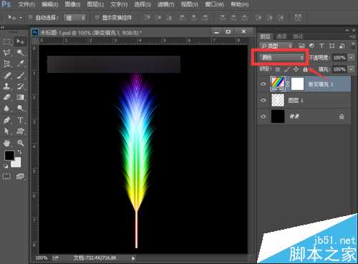Select the Pen tool
The width and height of the screenshot is (358, 264).
click(6, 120)
